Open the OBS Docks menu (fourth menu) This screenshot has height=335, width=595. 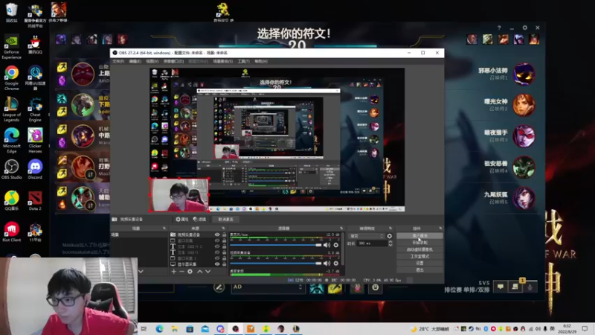point(173,61)
